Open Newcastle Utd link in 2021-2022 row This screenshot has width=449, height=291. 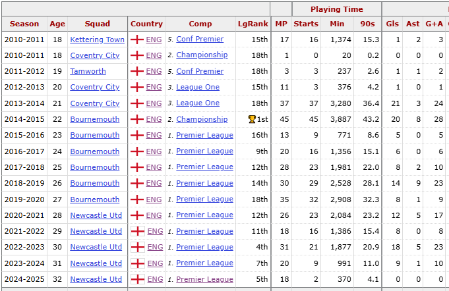coord(96,231)
